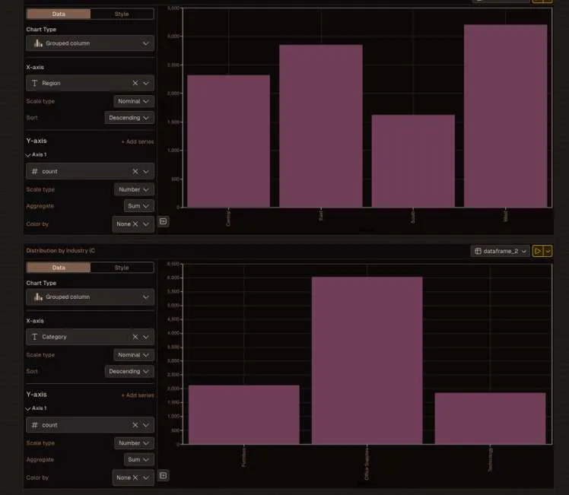This screenshot has width=569, height=495.
Task: Click the Office Supplies bar in the chart
Action: coord(367,361)
